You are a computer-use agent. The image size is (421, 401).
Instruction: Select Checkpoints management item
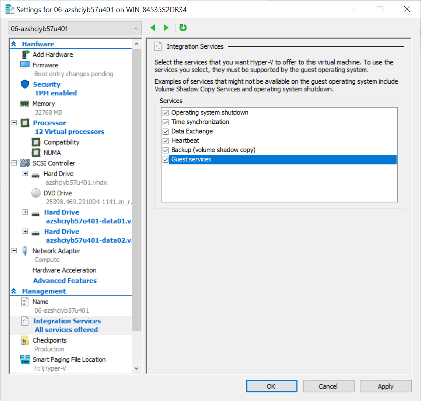(49, 340)
